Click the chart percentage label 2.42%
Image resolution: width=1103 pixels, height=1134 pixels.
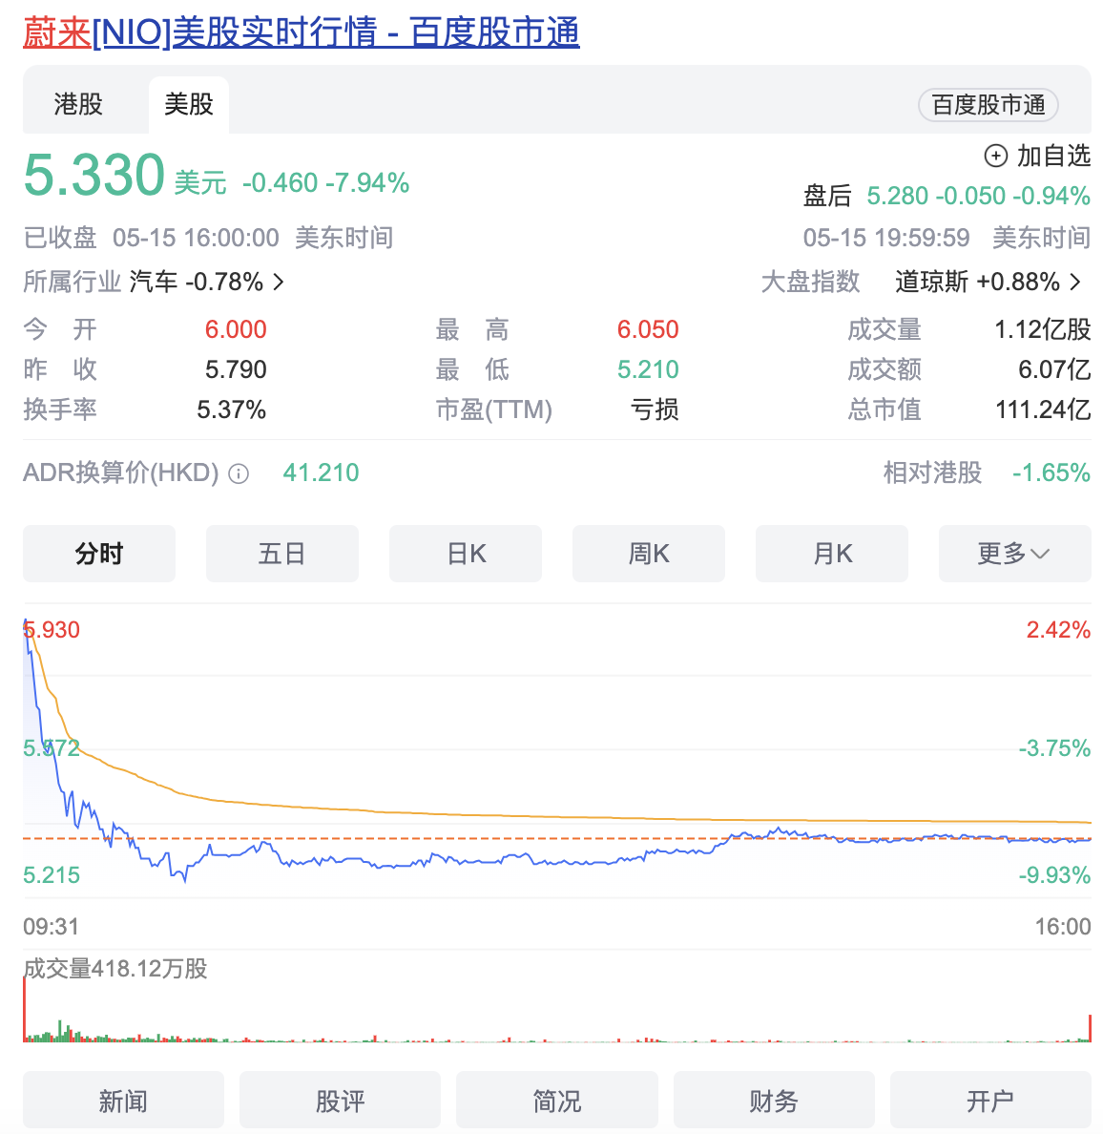[1058, 630]
